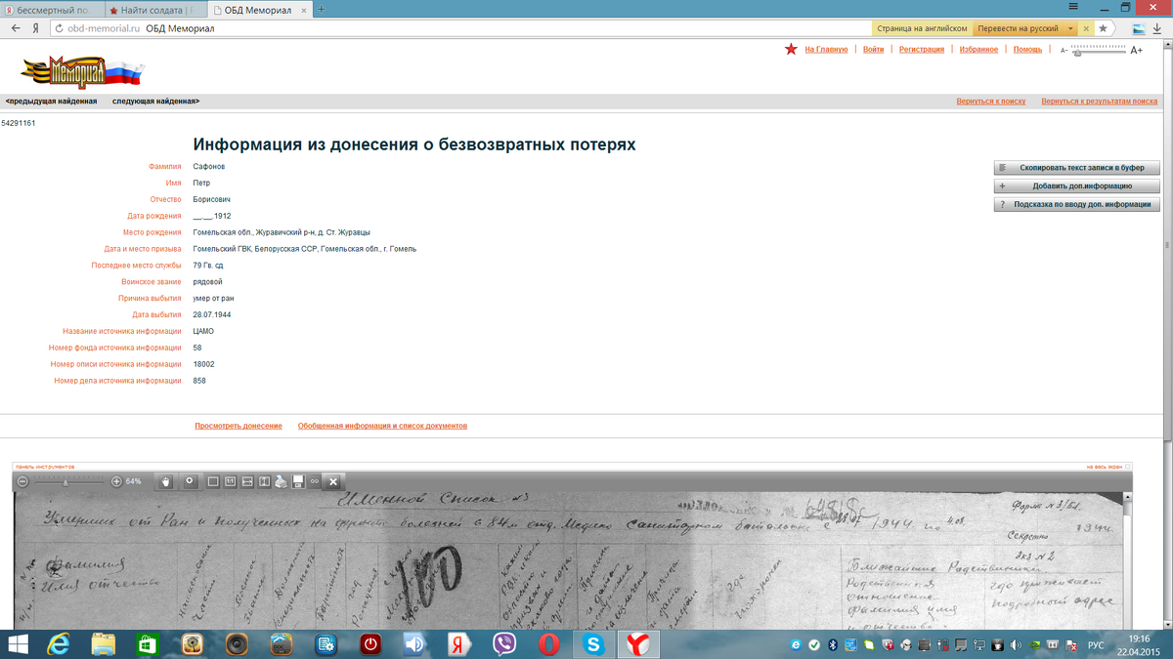Close the translation bar
The width and height of the screenshot is (1173, 659).
tap(1086, 28)
